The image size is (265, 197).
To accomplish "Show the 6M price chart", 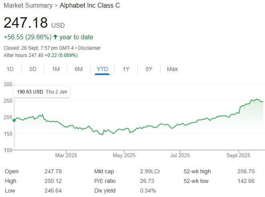I will 79,69.
